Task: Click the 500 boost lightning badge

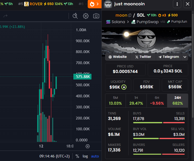Action: 173,15
